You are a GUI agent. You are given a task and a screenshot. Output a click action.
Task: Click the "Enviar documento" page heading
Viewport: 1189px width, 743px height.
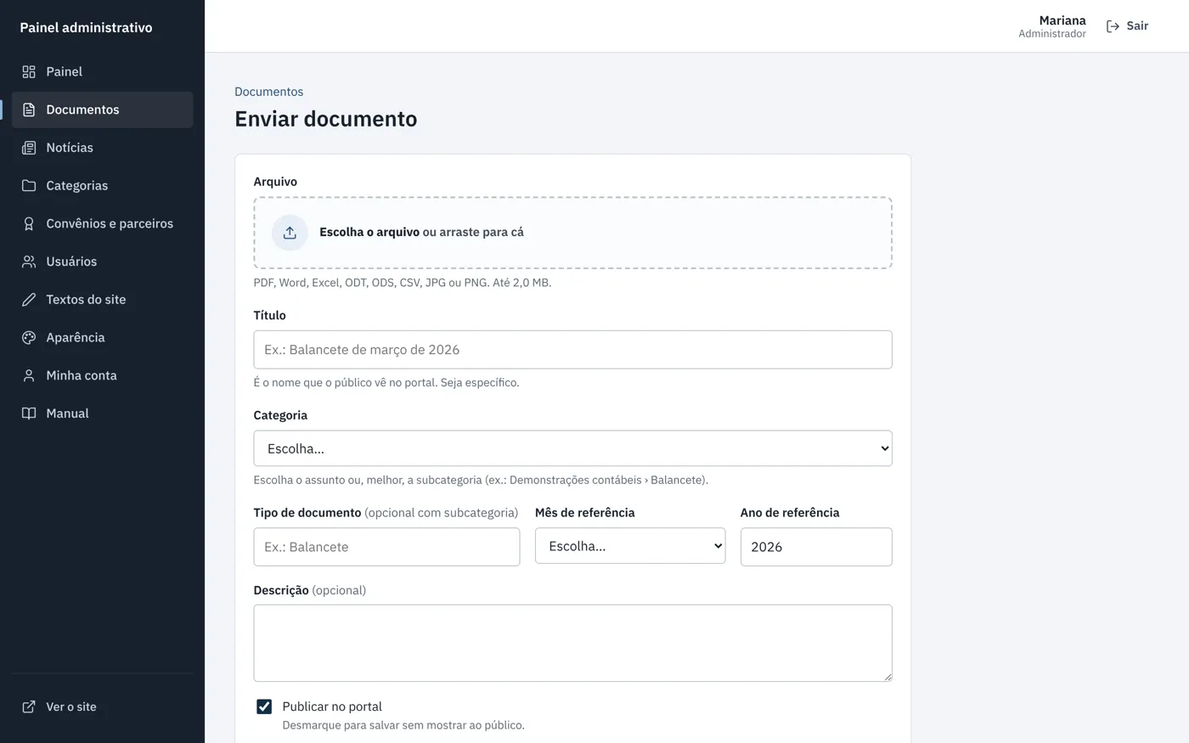point(326,119)
